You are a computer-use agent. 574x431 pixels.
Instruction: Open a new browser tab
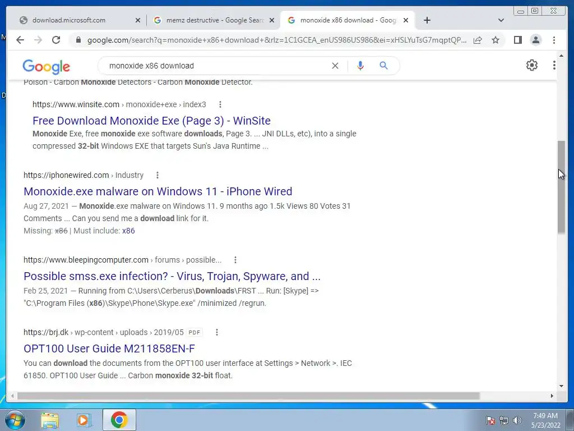[427, 20]
